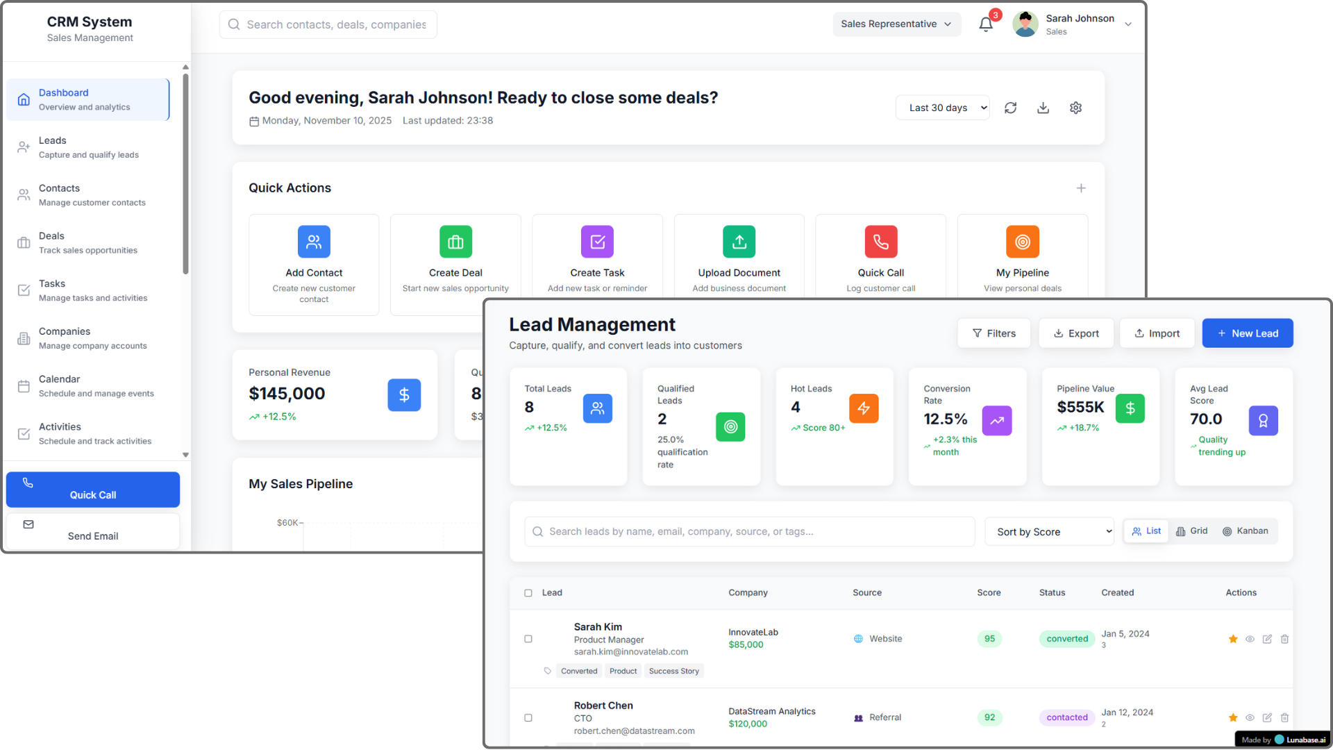The height and width of the screenshot is (750, 1333).
Task: Expand the Sales Representative role selector
Action: tap(896, 24)
